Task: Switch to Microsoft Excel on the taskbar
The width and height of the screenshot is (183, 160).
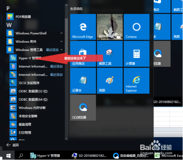Action: click(x=169, y=156)
